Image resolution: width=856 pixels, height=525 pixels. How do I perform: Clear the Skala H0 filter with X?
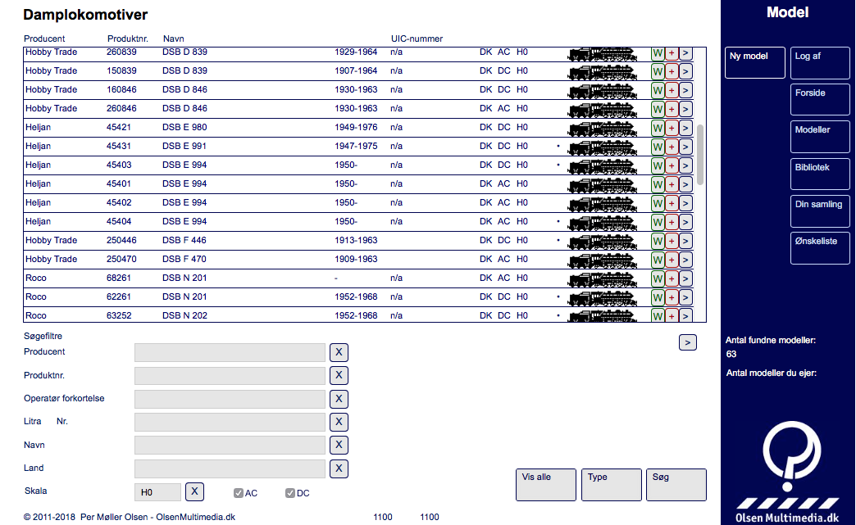(195, 491)
